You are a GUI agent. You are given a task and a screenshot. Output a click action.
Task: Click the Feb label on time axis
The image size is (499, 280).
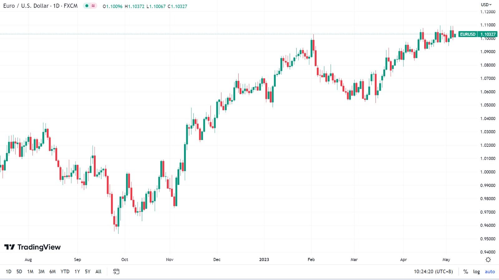coord(311,259)
